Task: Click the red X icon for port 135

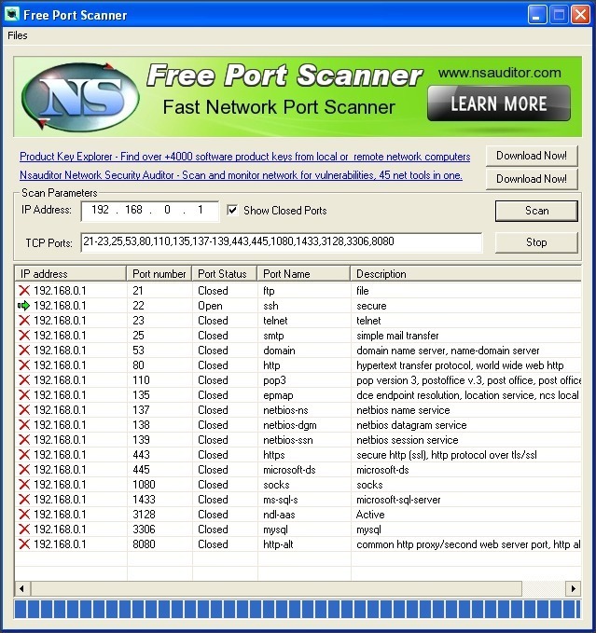Action: (x=24, y=395)
